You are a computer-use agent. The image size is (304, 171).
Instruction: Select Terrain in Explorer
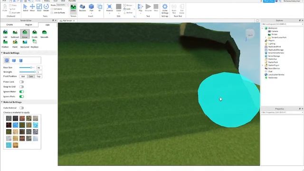point(274,34)
